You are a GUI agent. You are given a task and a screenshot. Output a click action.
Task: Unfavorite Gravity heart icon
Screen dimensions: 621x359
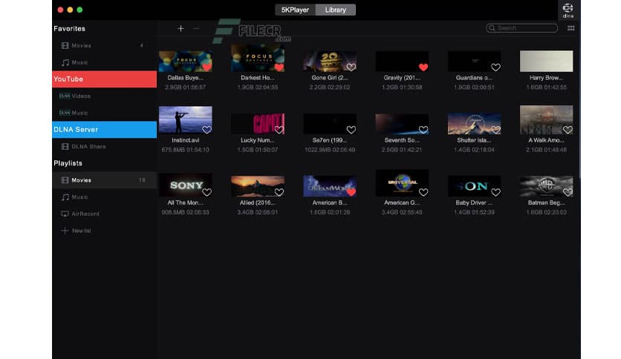point(423,67)
